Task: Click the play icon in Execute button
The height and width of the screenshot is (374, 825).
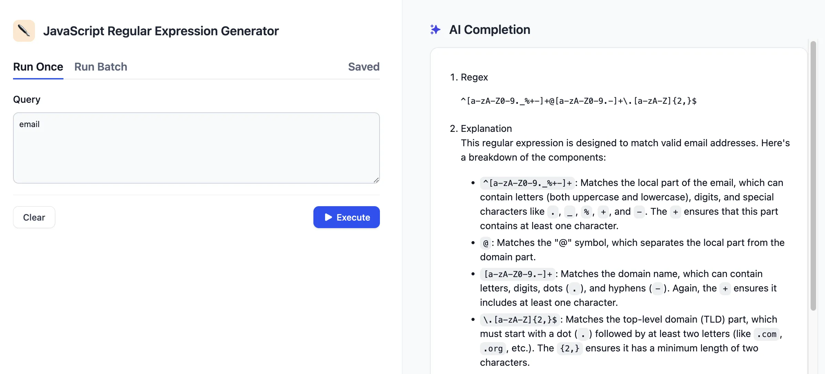Action: pos(328,217)
